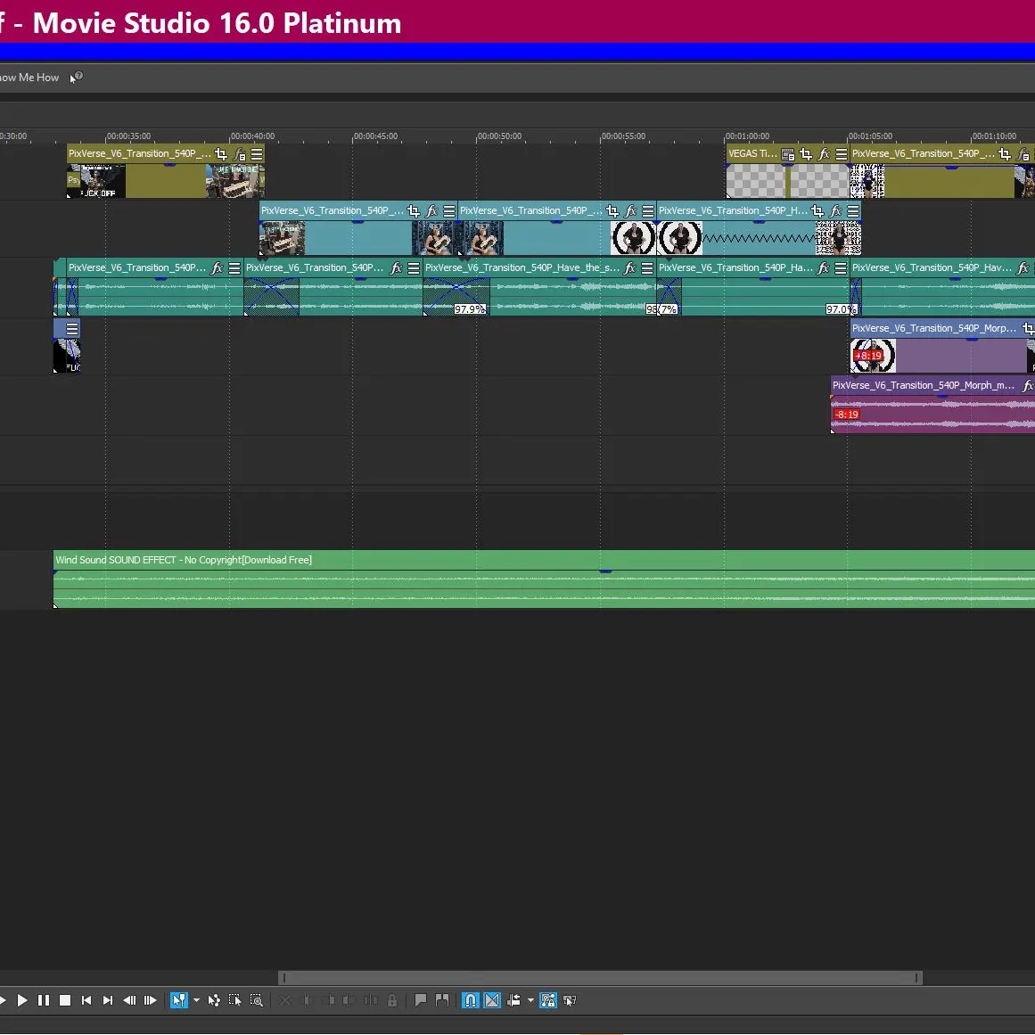This screenshot has height=1035, width=1035.
Task: Click the zigzag waveform thumbnail in the PixVerse_V6_Transition_540P_H... clip
Action: click(759, 238)
